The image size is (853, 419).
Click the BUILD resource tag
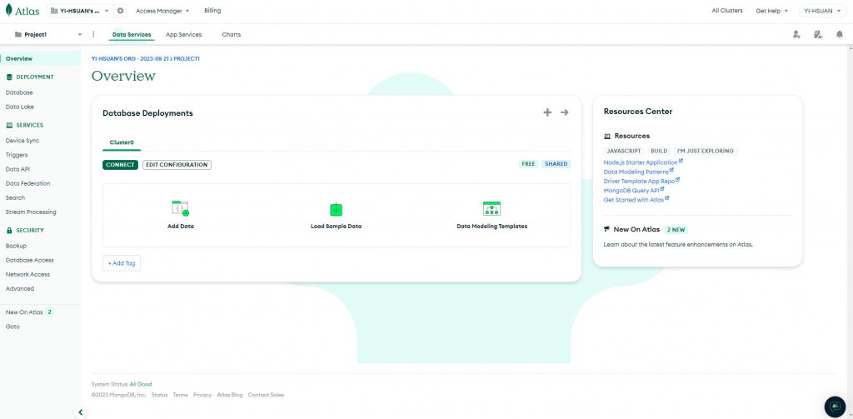(x=659, y=151)
